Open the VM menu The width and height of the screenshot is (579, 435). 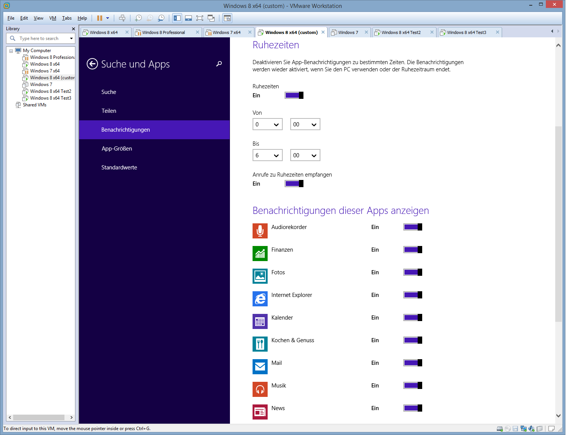coord(53,18)
